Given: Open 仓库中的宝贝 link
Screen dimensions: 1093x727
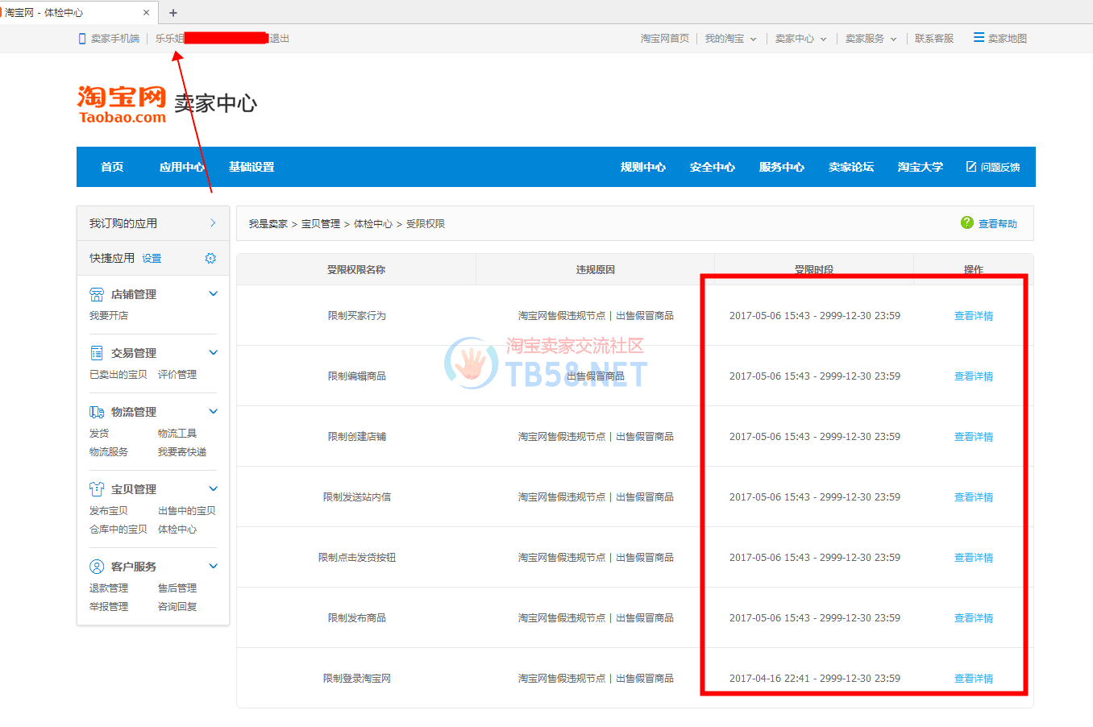Looking at the screenshot, I should click(118, 530).
